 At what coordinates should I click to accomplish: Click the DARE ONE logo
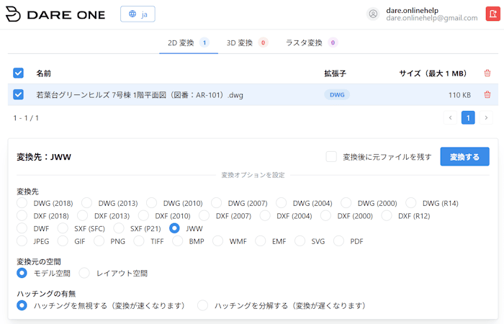(55, 14)
